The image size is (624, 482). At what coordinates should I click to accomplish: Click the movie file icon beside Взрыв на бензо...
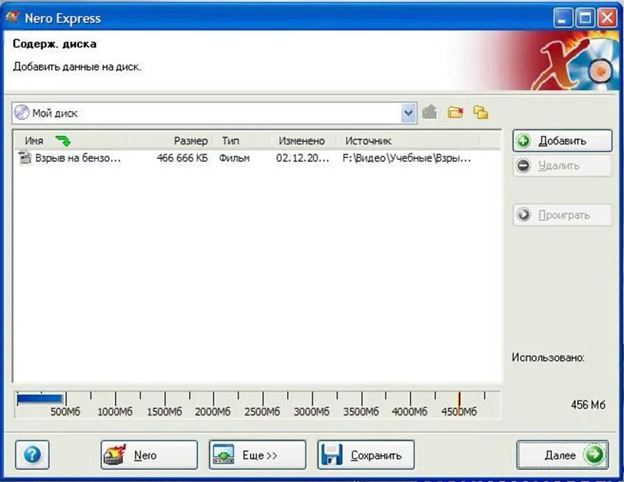(x=25, y=158)
